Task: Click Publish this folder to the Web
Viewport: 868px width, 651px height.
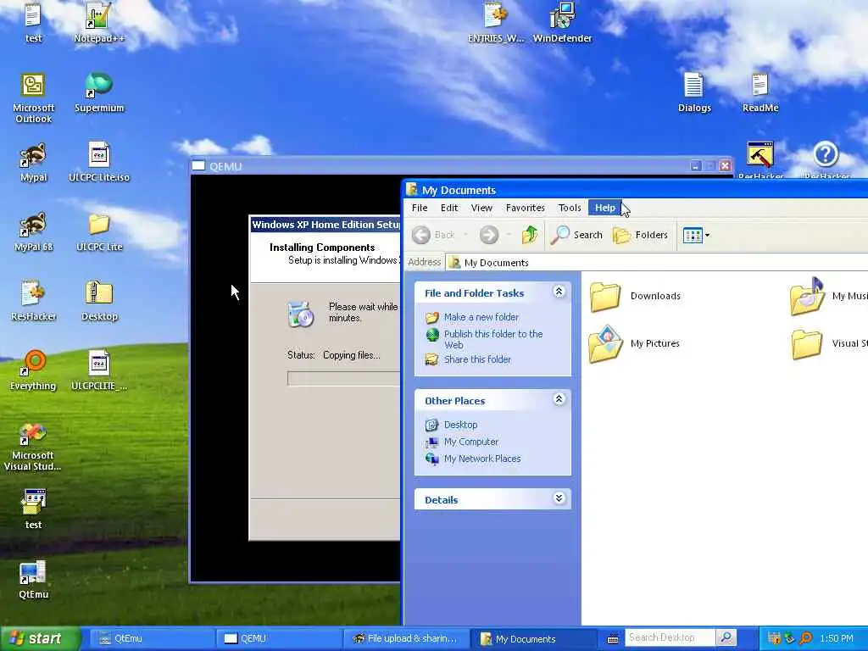Action: point(493,339)
